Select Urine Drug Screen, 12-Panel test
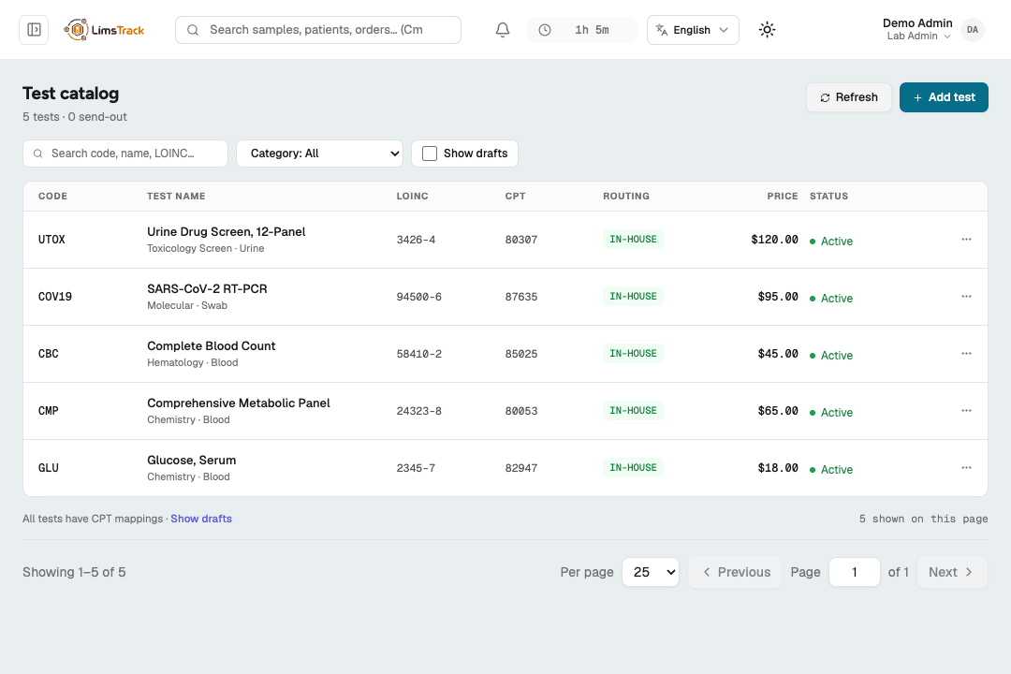The height and width of the screenshot is (674, 1011). point(227,231)
